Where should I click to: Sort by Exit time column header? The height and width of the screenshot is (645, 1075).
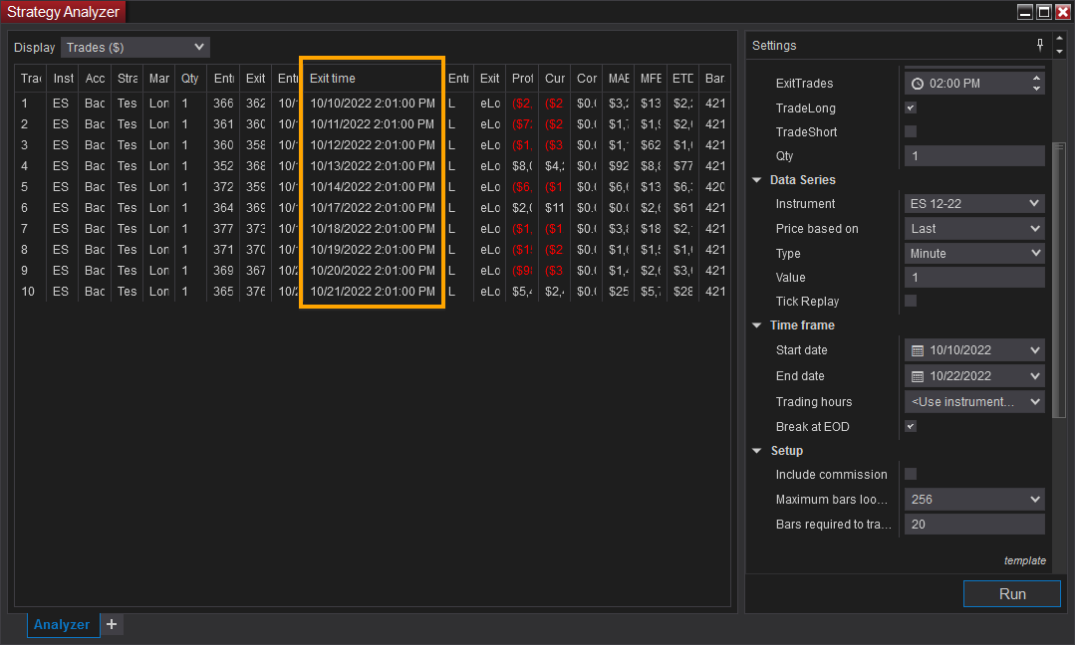click(371, 78)
